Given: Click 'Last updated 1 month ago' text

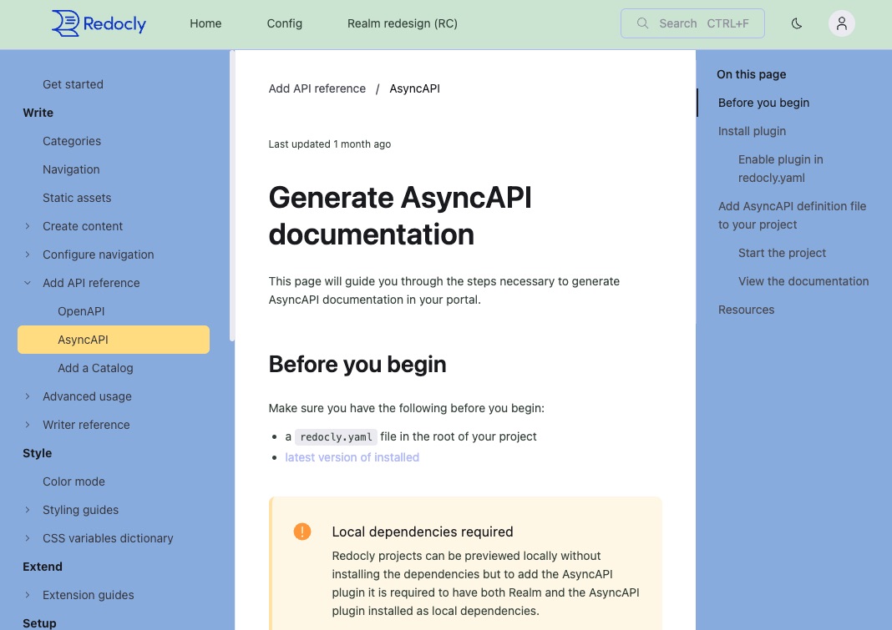Looking at the screenshot, I should tap(329, 144).
